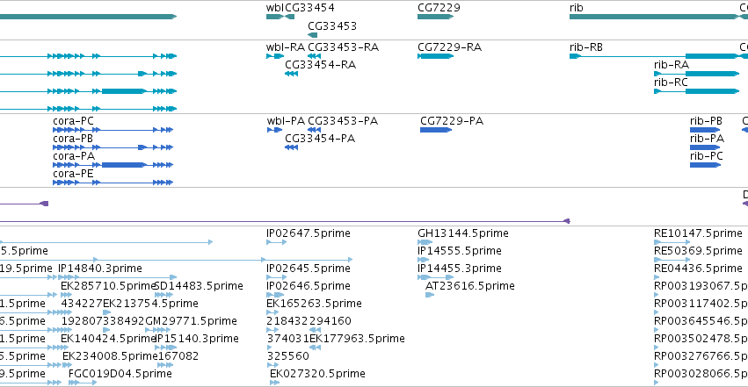
Task: Select the GH13144.5prime EST glyph
Action: (425, 242)
